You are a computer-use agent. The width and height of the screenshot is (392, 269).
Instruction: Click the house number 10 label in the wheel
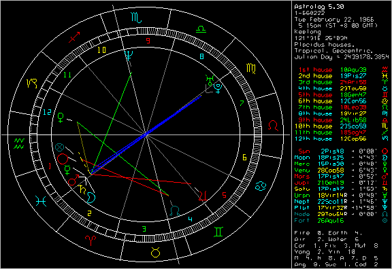(101, 50)
